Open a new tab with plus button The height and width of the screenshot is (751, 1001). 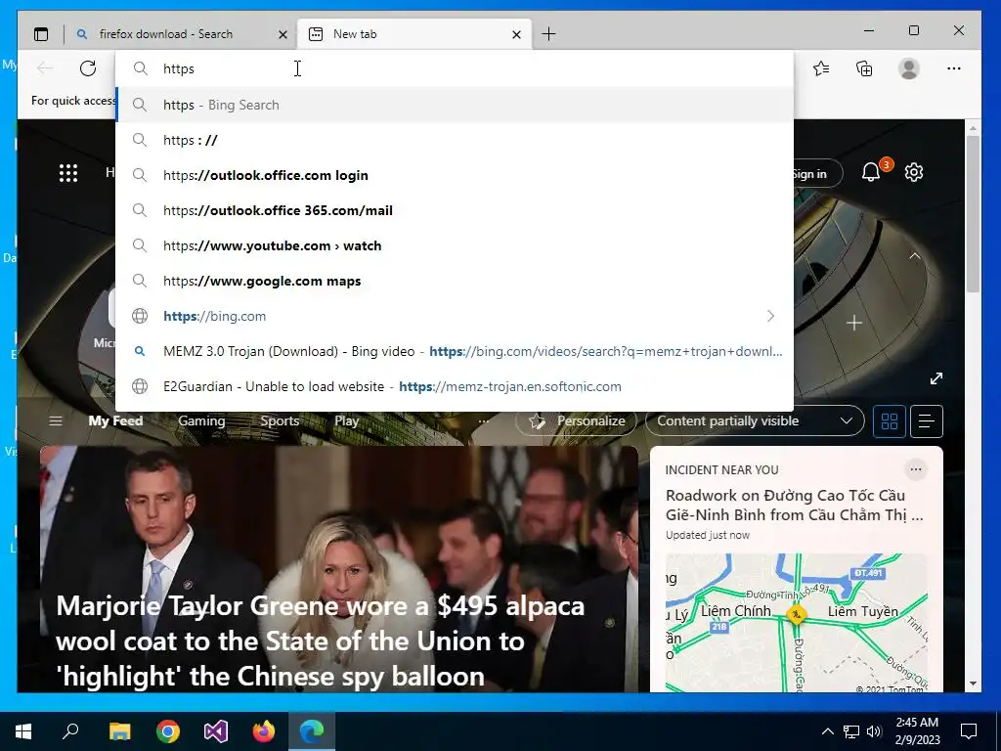tap(548, 34)
